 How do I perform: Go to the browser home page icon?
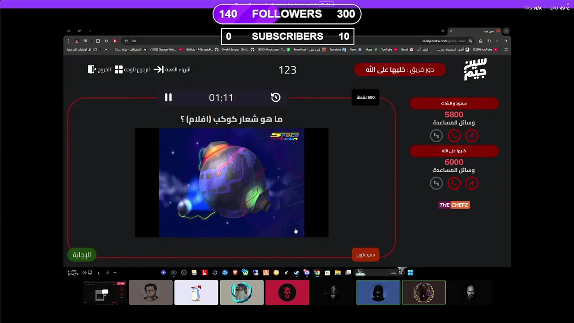(481, 41)
